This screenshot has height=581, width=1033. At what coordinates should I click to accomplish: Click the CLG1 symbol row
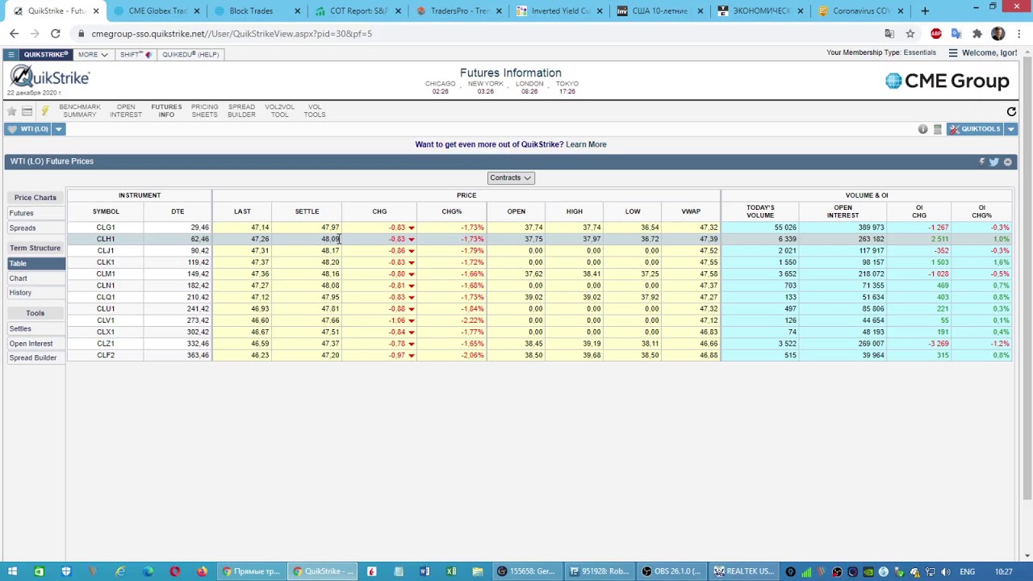pos(106,228)
